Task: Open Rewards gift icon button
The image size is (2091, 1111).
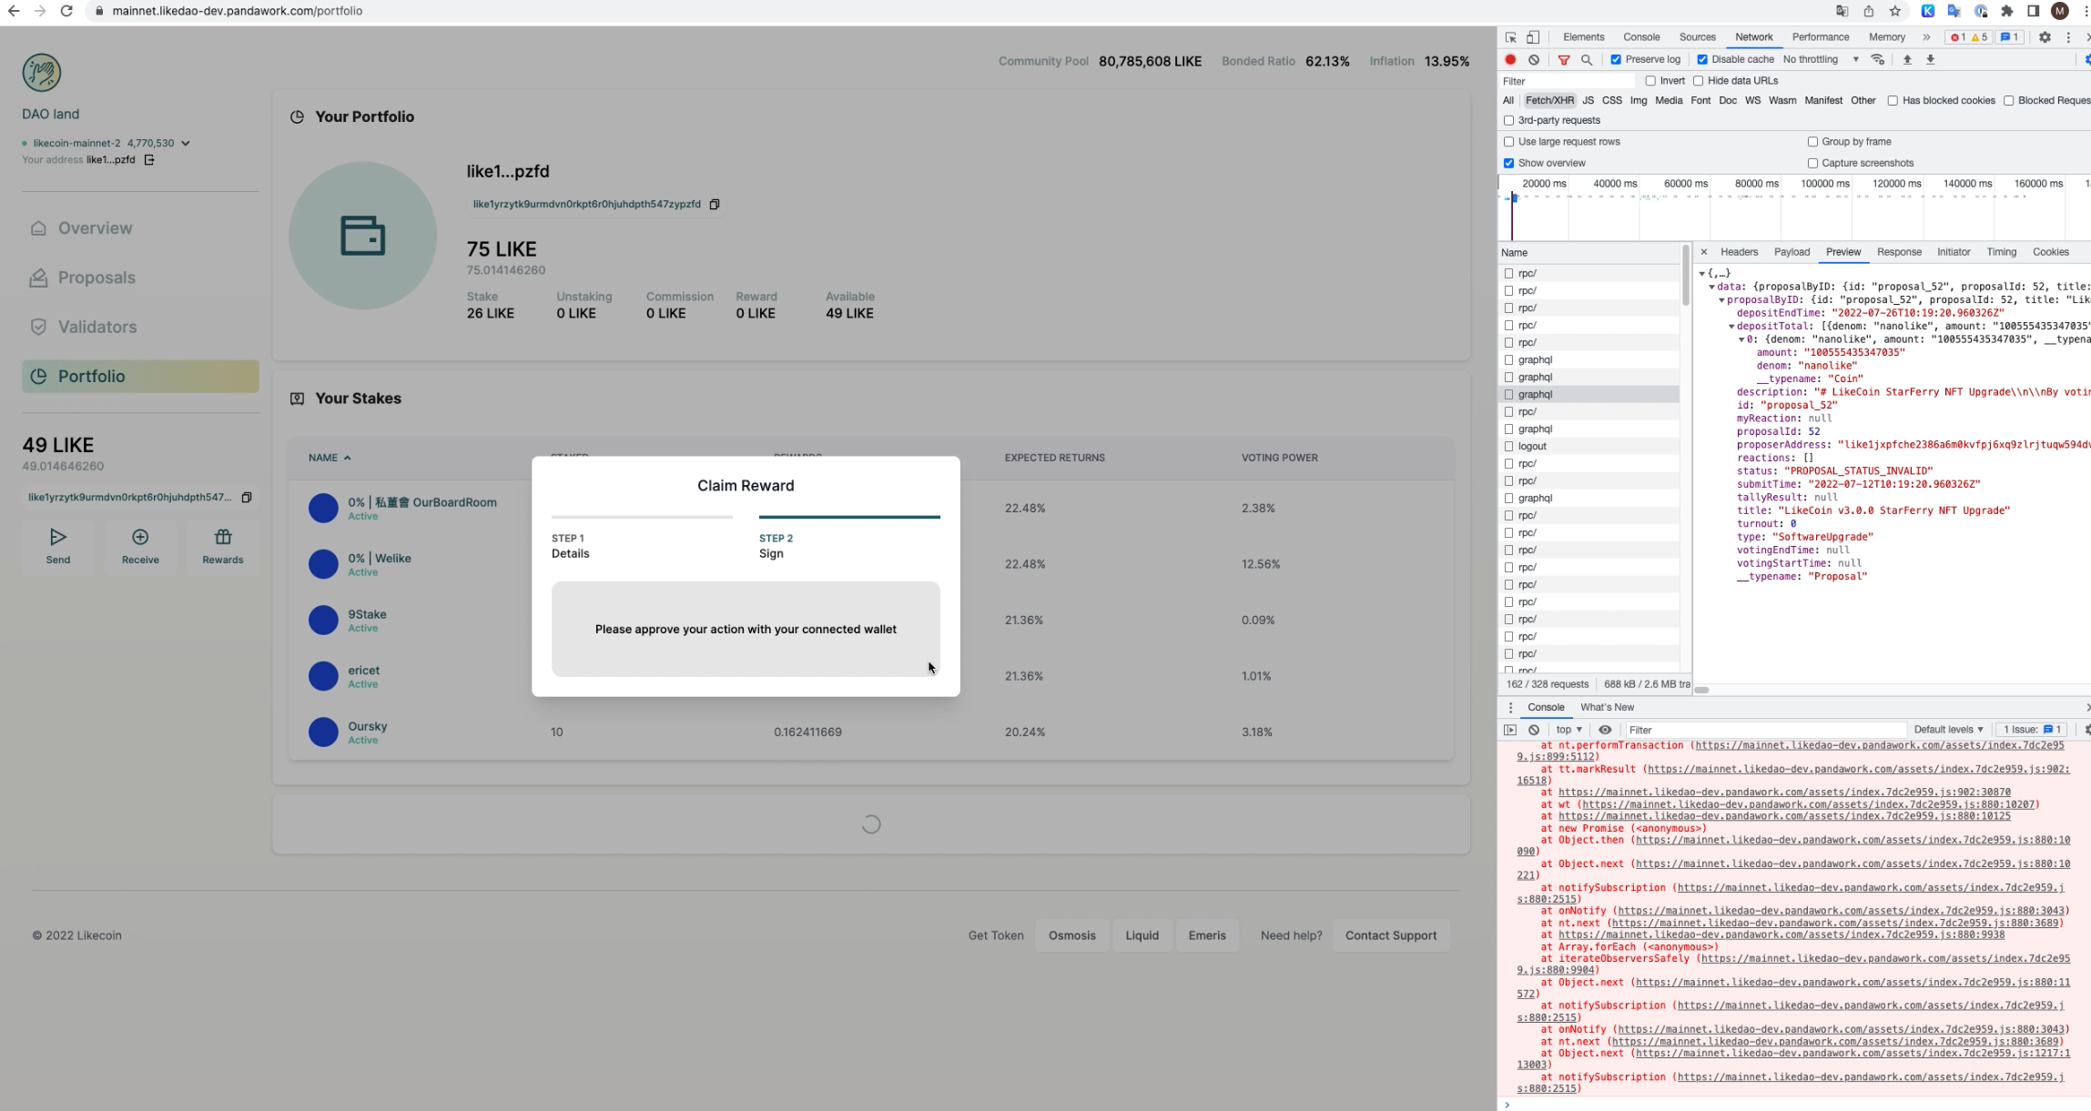Action: click(x=223, y=547)
